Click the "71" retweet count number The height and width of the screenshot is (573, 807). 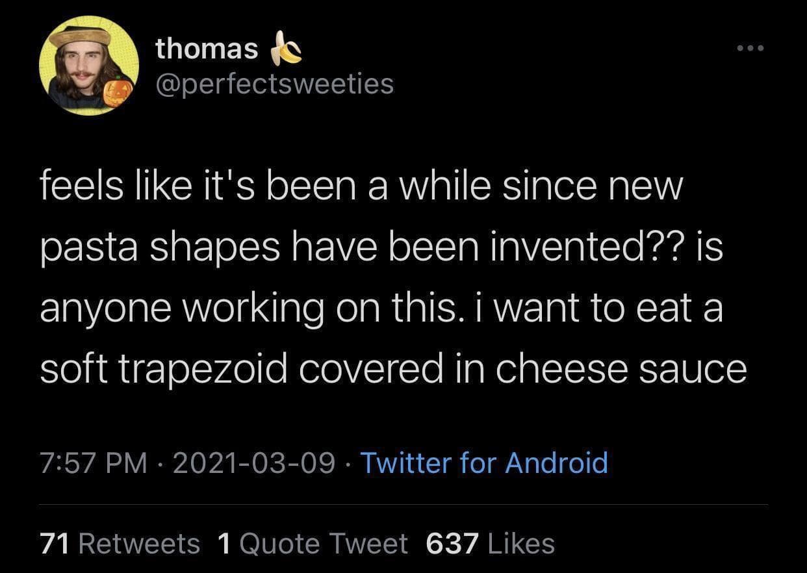point(55,543)
